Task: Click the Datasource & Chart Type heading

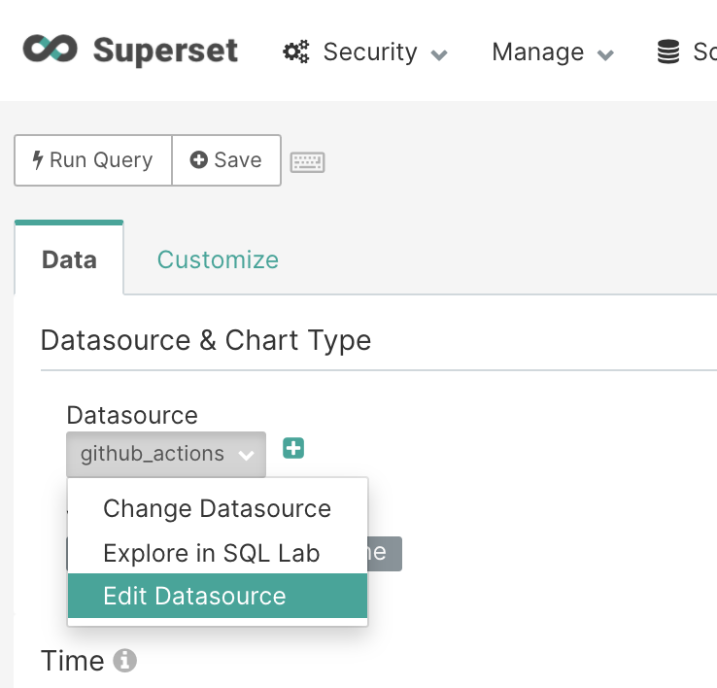Action: (x=206, y=340)
